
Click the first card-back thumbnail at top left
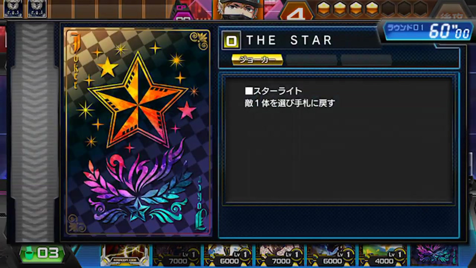(13, 8)
